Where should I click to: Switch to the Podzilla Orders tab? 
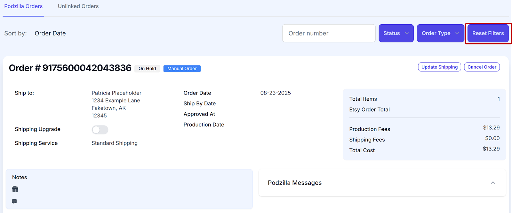tap(23, 6)
